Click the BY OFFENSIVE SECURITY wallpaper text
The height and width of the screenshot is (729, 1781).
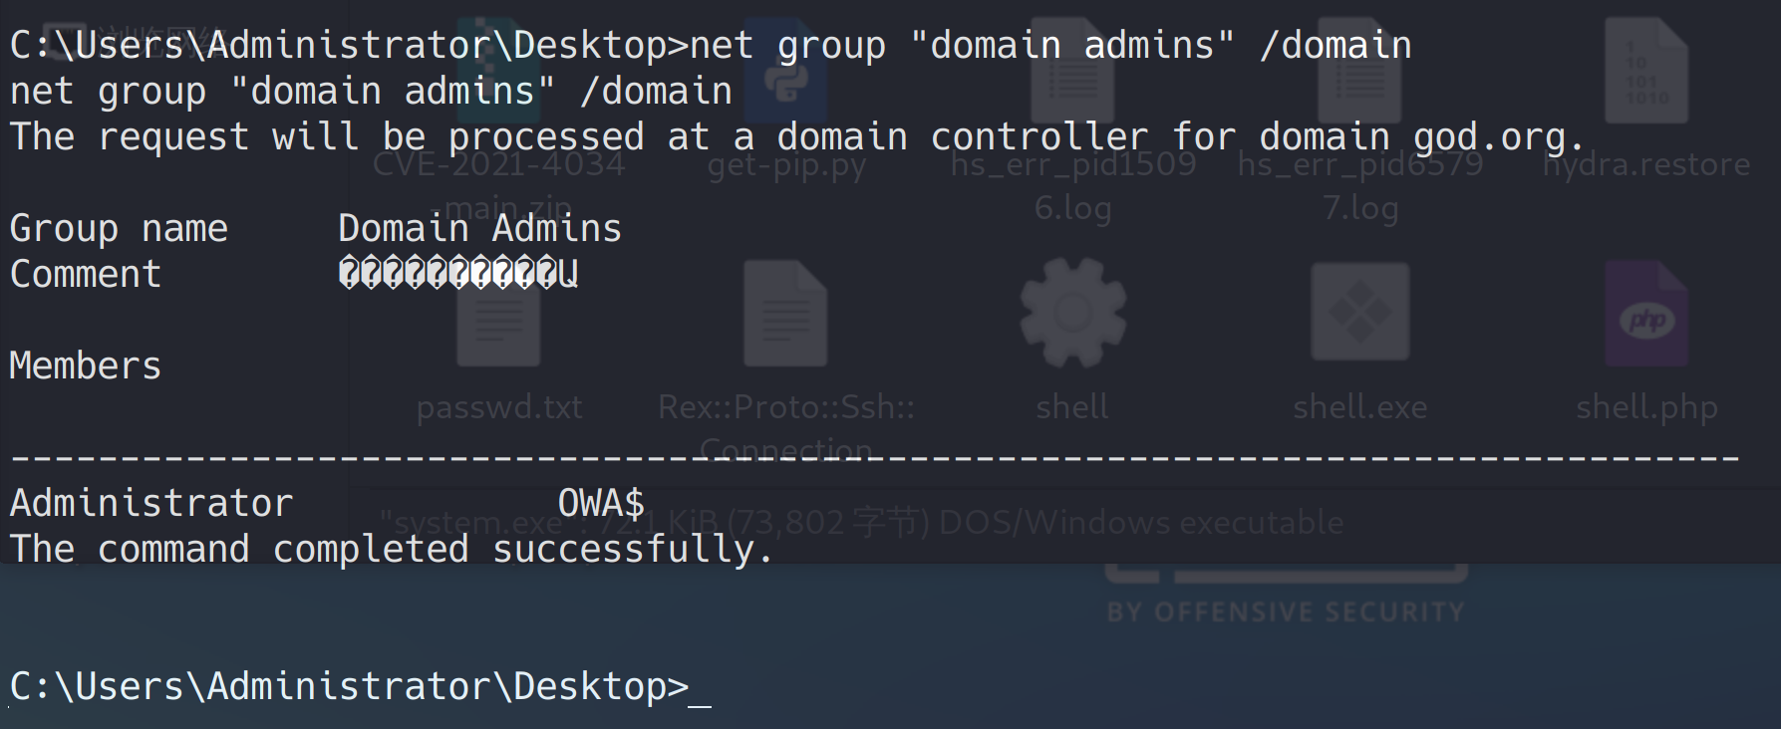tap(1286, 611)
